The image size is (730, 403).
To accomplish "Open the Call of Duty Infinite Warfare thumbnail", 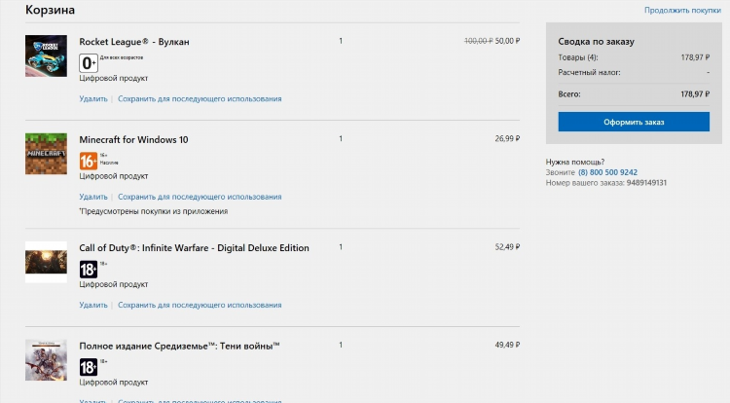I will point(46,262).
